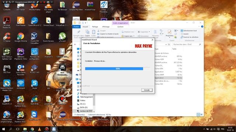Screen dimensions: 236x132
Task: Open Skype desktop shortcut
Action: coord(35,85)
